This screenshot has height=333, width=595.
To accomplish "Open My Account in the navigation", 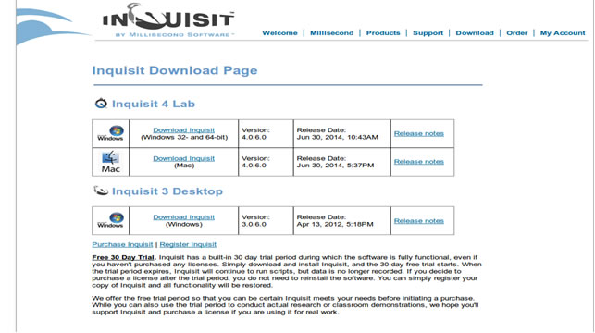I will pyautogui.click(x=563, y=33).
